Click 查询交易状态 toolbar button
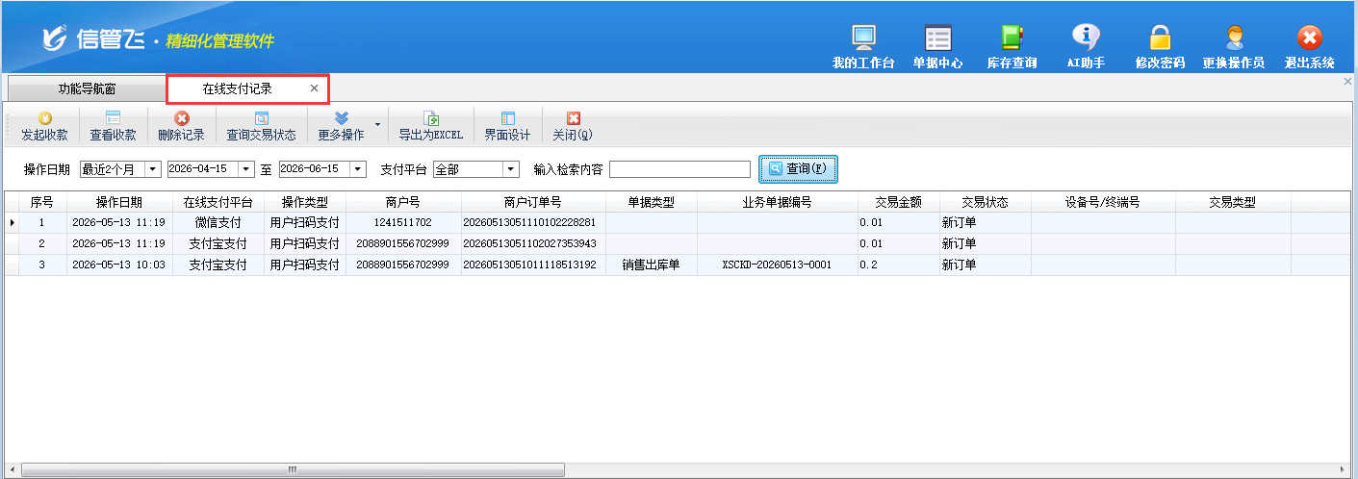The image size is (1358, 479). click(261, 127)
